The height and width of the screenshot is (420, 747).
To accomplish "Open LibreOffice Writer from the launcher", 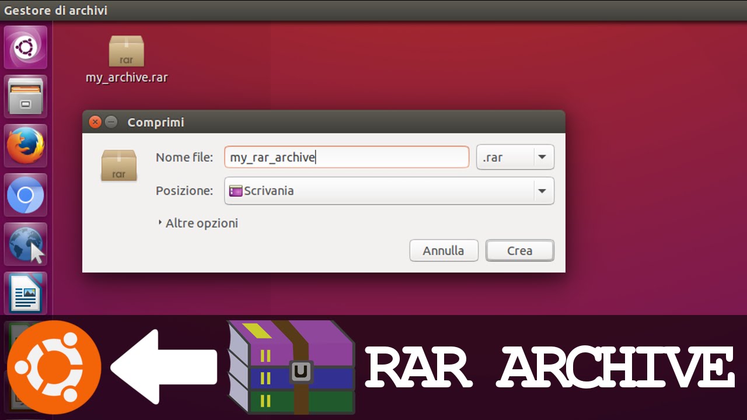I will pyautogui.click(x=26, y=293).
